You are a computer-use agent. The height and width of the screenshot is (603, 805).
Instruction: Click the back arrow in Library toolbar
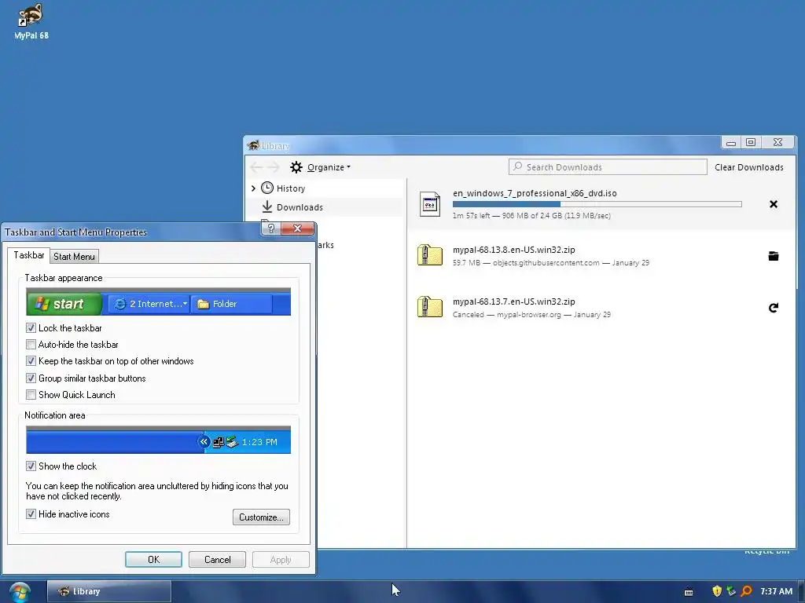click(256, 167)
